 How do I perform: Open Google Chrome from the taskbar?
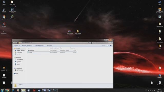click(7, 90)
